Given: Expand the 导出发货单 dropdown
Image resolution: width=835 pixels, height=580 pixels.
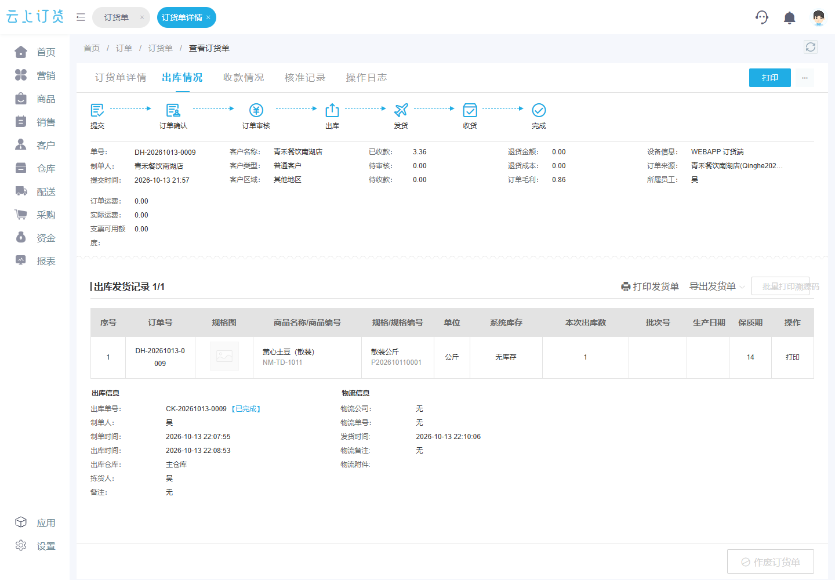Looking at the screenshot, I should tap(717, 287).
